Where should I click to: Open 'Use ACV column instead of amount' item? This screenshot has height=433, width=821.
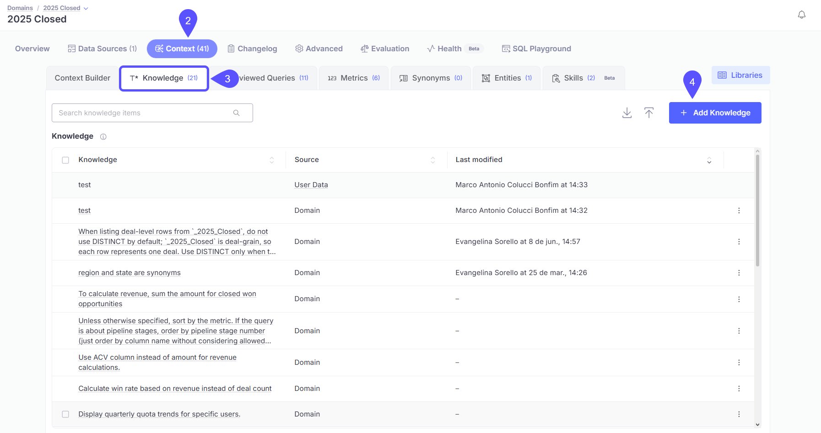tap(157, 363)
